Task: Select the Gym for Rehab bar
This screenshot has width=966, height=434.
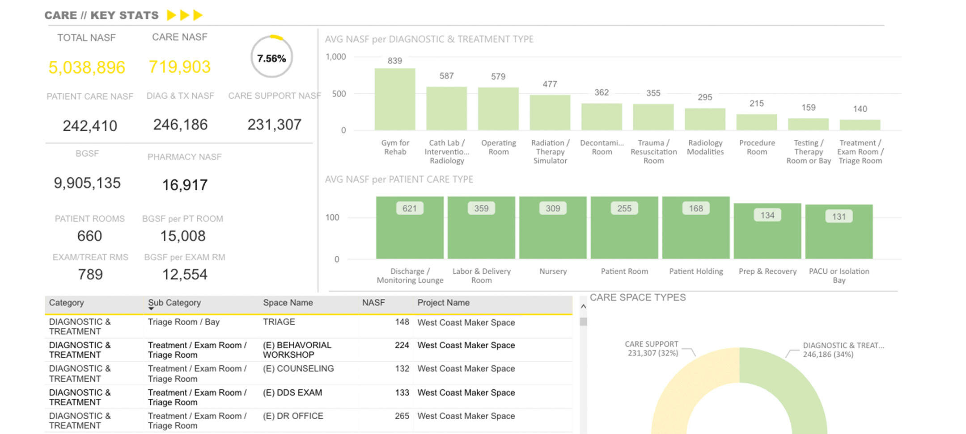Action: (x=395, y=99)
